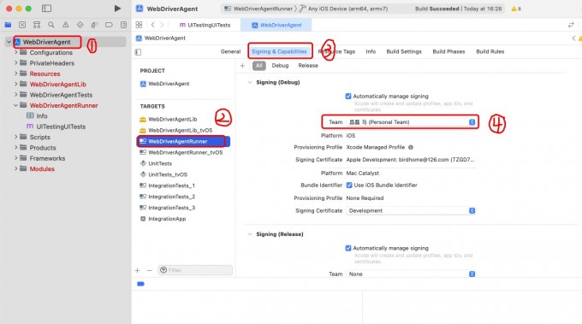Collapse the WebDriverAgent project root
The image size is (582, 324).
point(9,42)
